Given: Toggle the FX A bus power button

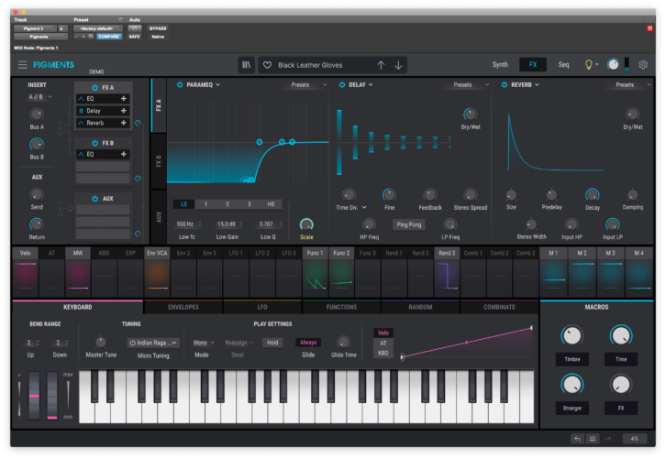Looking at the screenshot, I should tap(95, 87).
